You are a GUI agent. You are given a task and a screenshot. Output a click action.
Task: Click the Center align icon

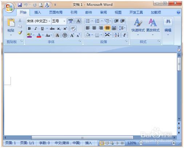click(x=94, y=28)
